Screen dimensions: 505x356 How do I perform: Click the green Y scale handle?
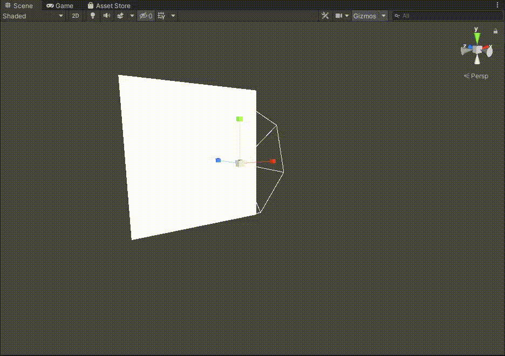pyautogui.click(x=240, y=119)
